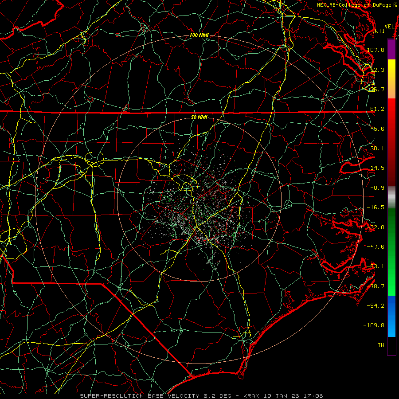Click the 107.8 velocity scale value
The height and width of the screenshot is (399, 399).
click(376, 50)
